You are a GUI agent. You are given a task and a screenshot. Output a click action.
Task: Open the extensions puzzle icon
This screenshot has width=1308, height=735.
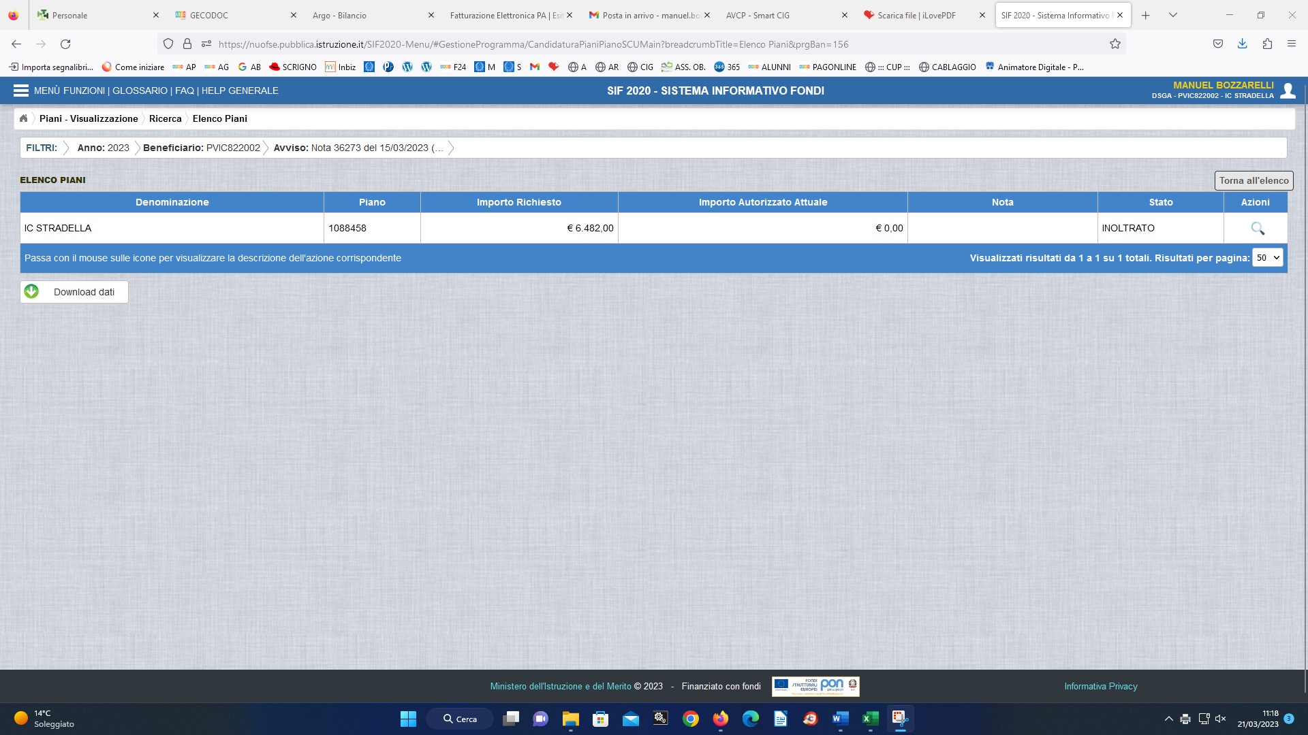point(1267,44)
